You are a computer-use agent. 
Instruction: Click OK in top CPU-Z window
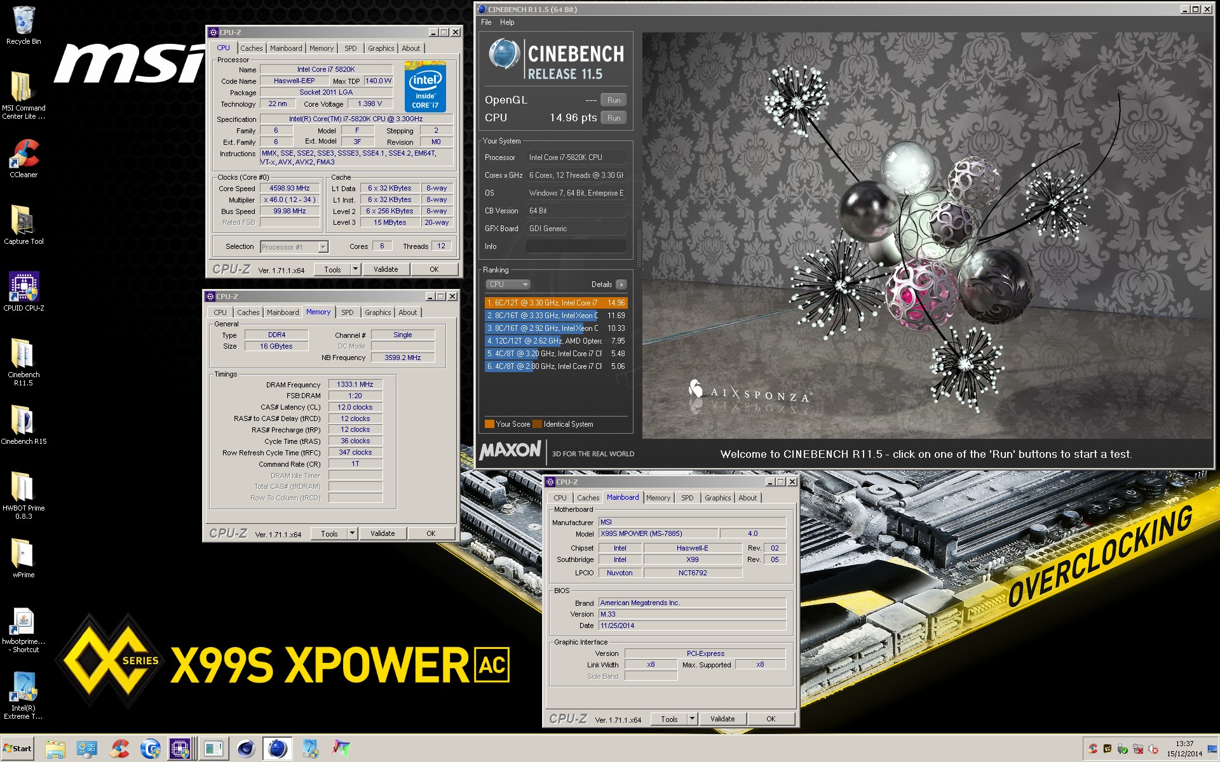tap(434, 269)
